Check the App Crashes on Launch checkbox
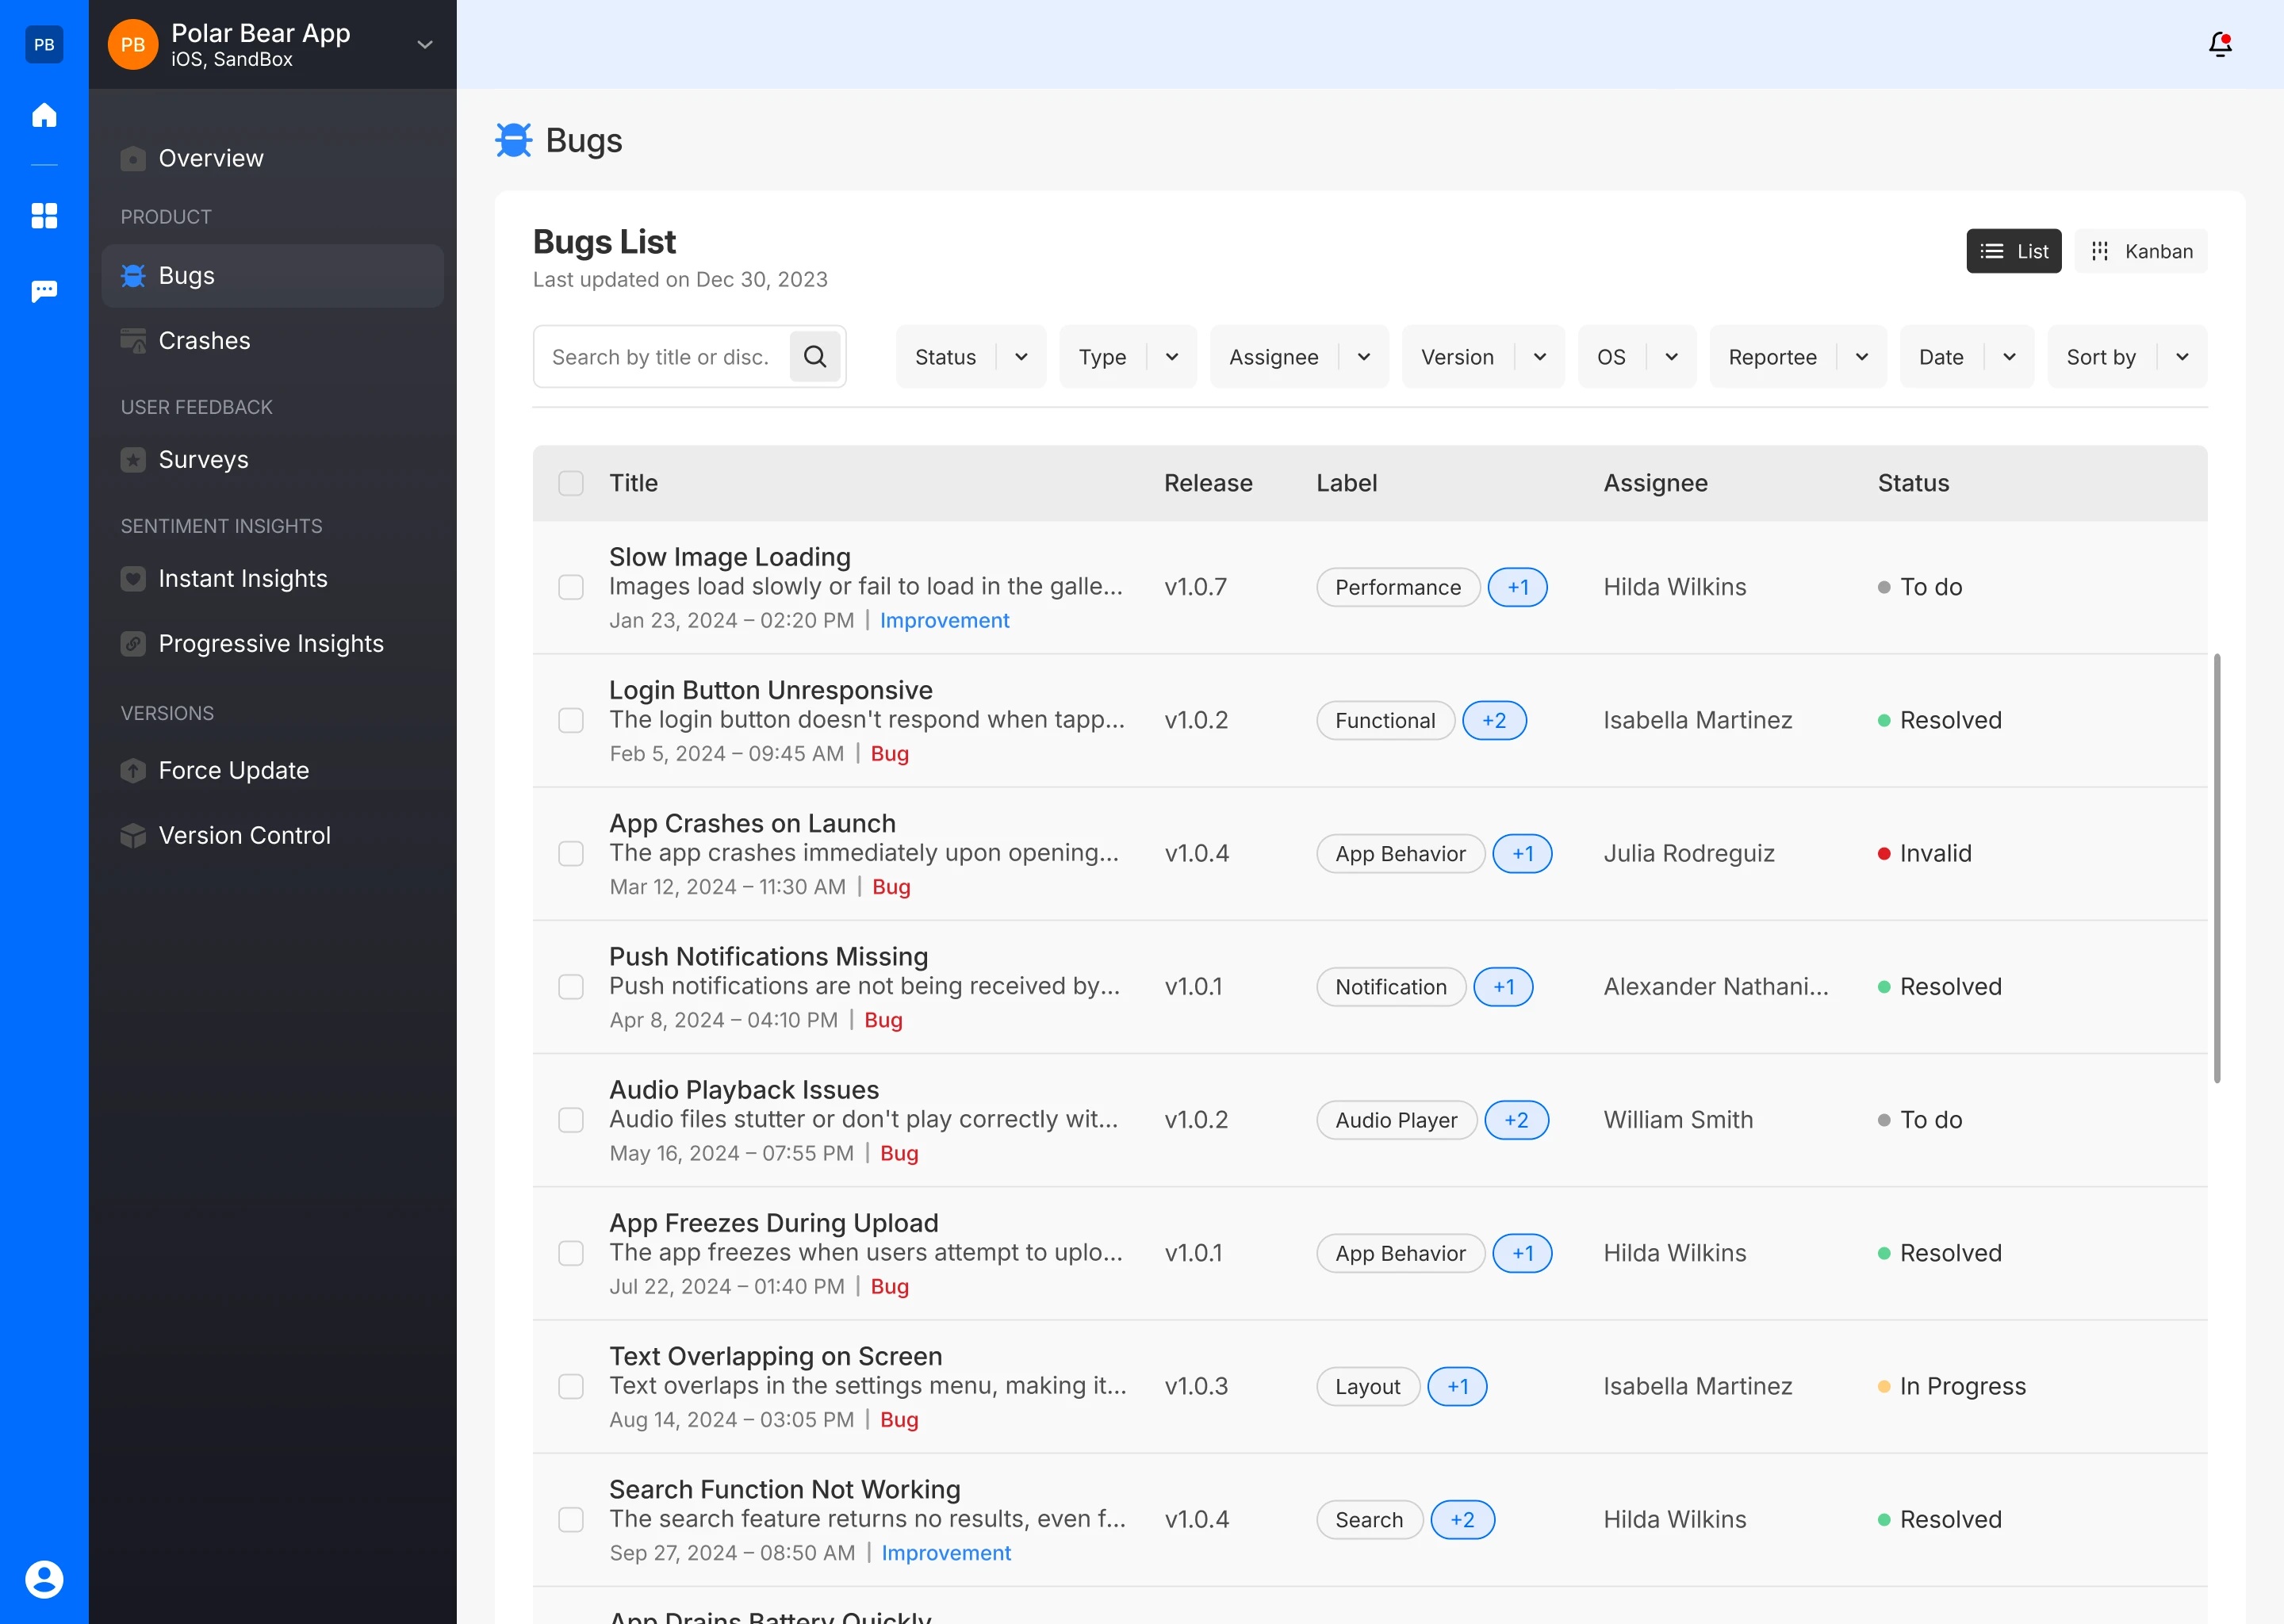This screenshot has width=2284, height=1624. coord(571,854)
